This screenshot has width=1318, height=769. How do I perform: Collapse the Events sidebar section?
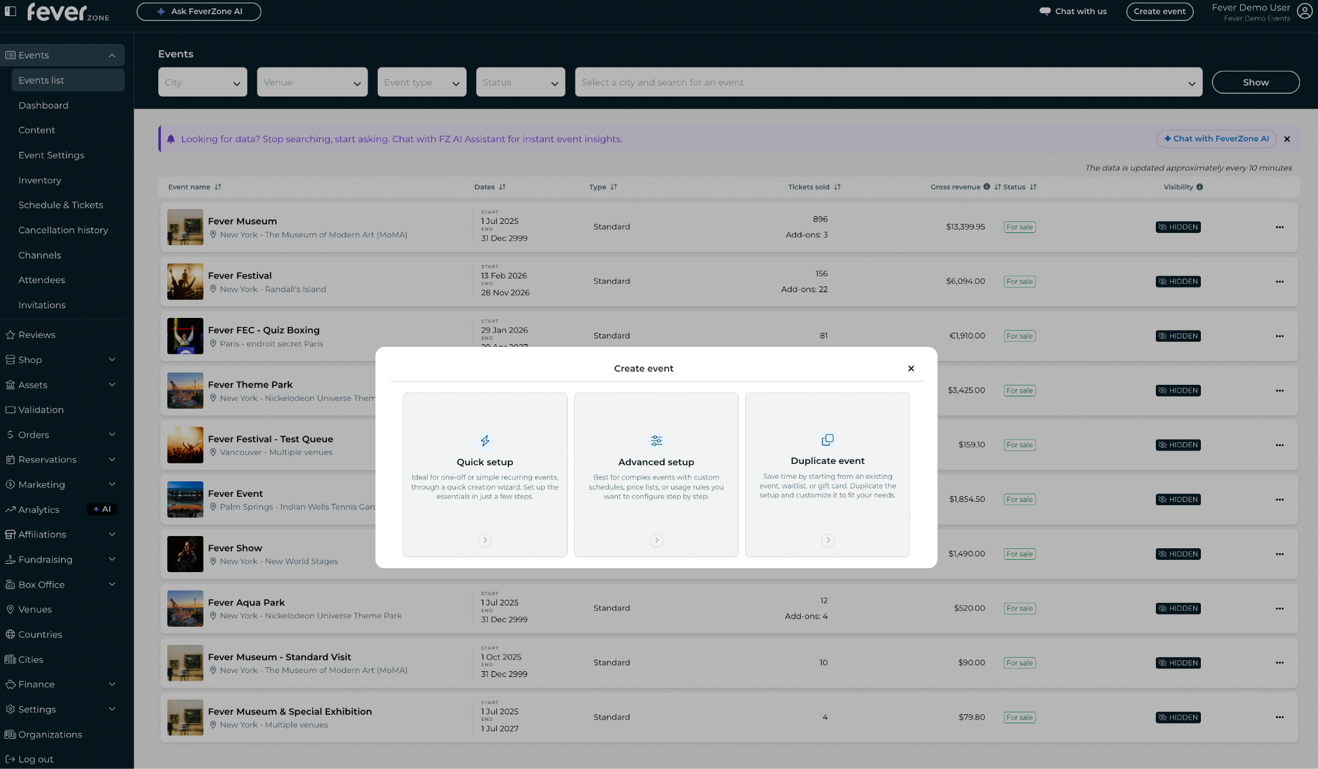tap(112, 55)
